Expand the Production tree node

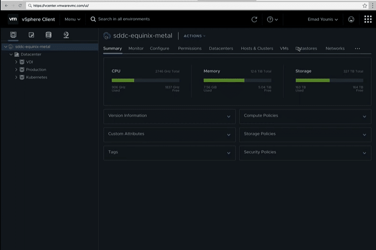coord(16,70)
